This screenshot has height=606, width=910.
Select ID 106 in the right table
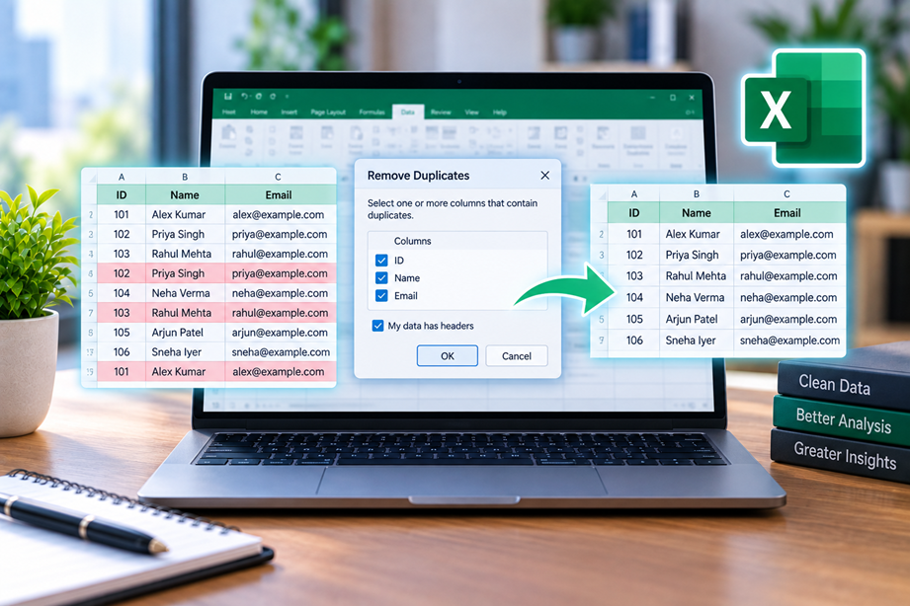pyautogui.click(x=634, y=341)
